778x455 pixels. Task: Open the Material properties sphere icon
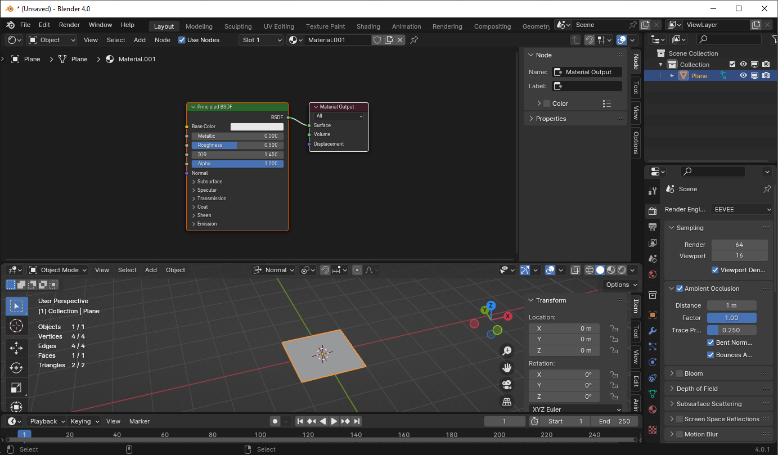pyautogui.click(x=653, y=409)
